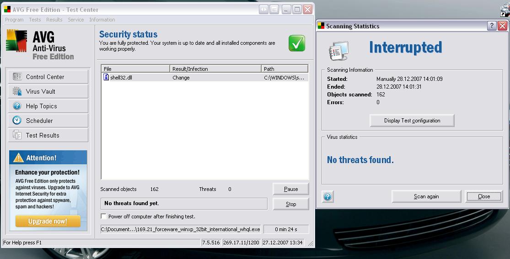This screenshot has width=510, height=259.
Task: Click the window-layout button in AVG title bar
Action: 274,10
